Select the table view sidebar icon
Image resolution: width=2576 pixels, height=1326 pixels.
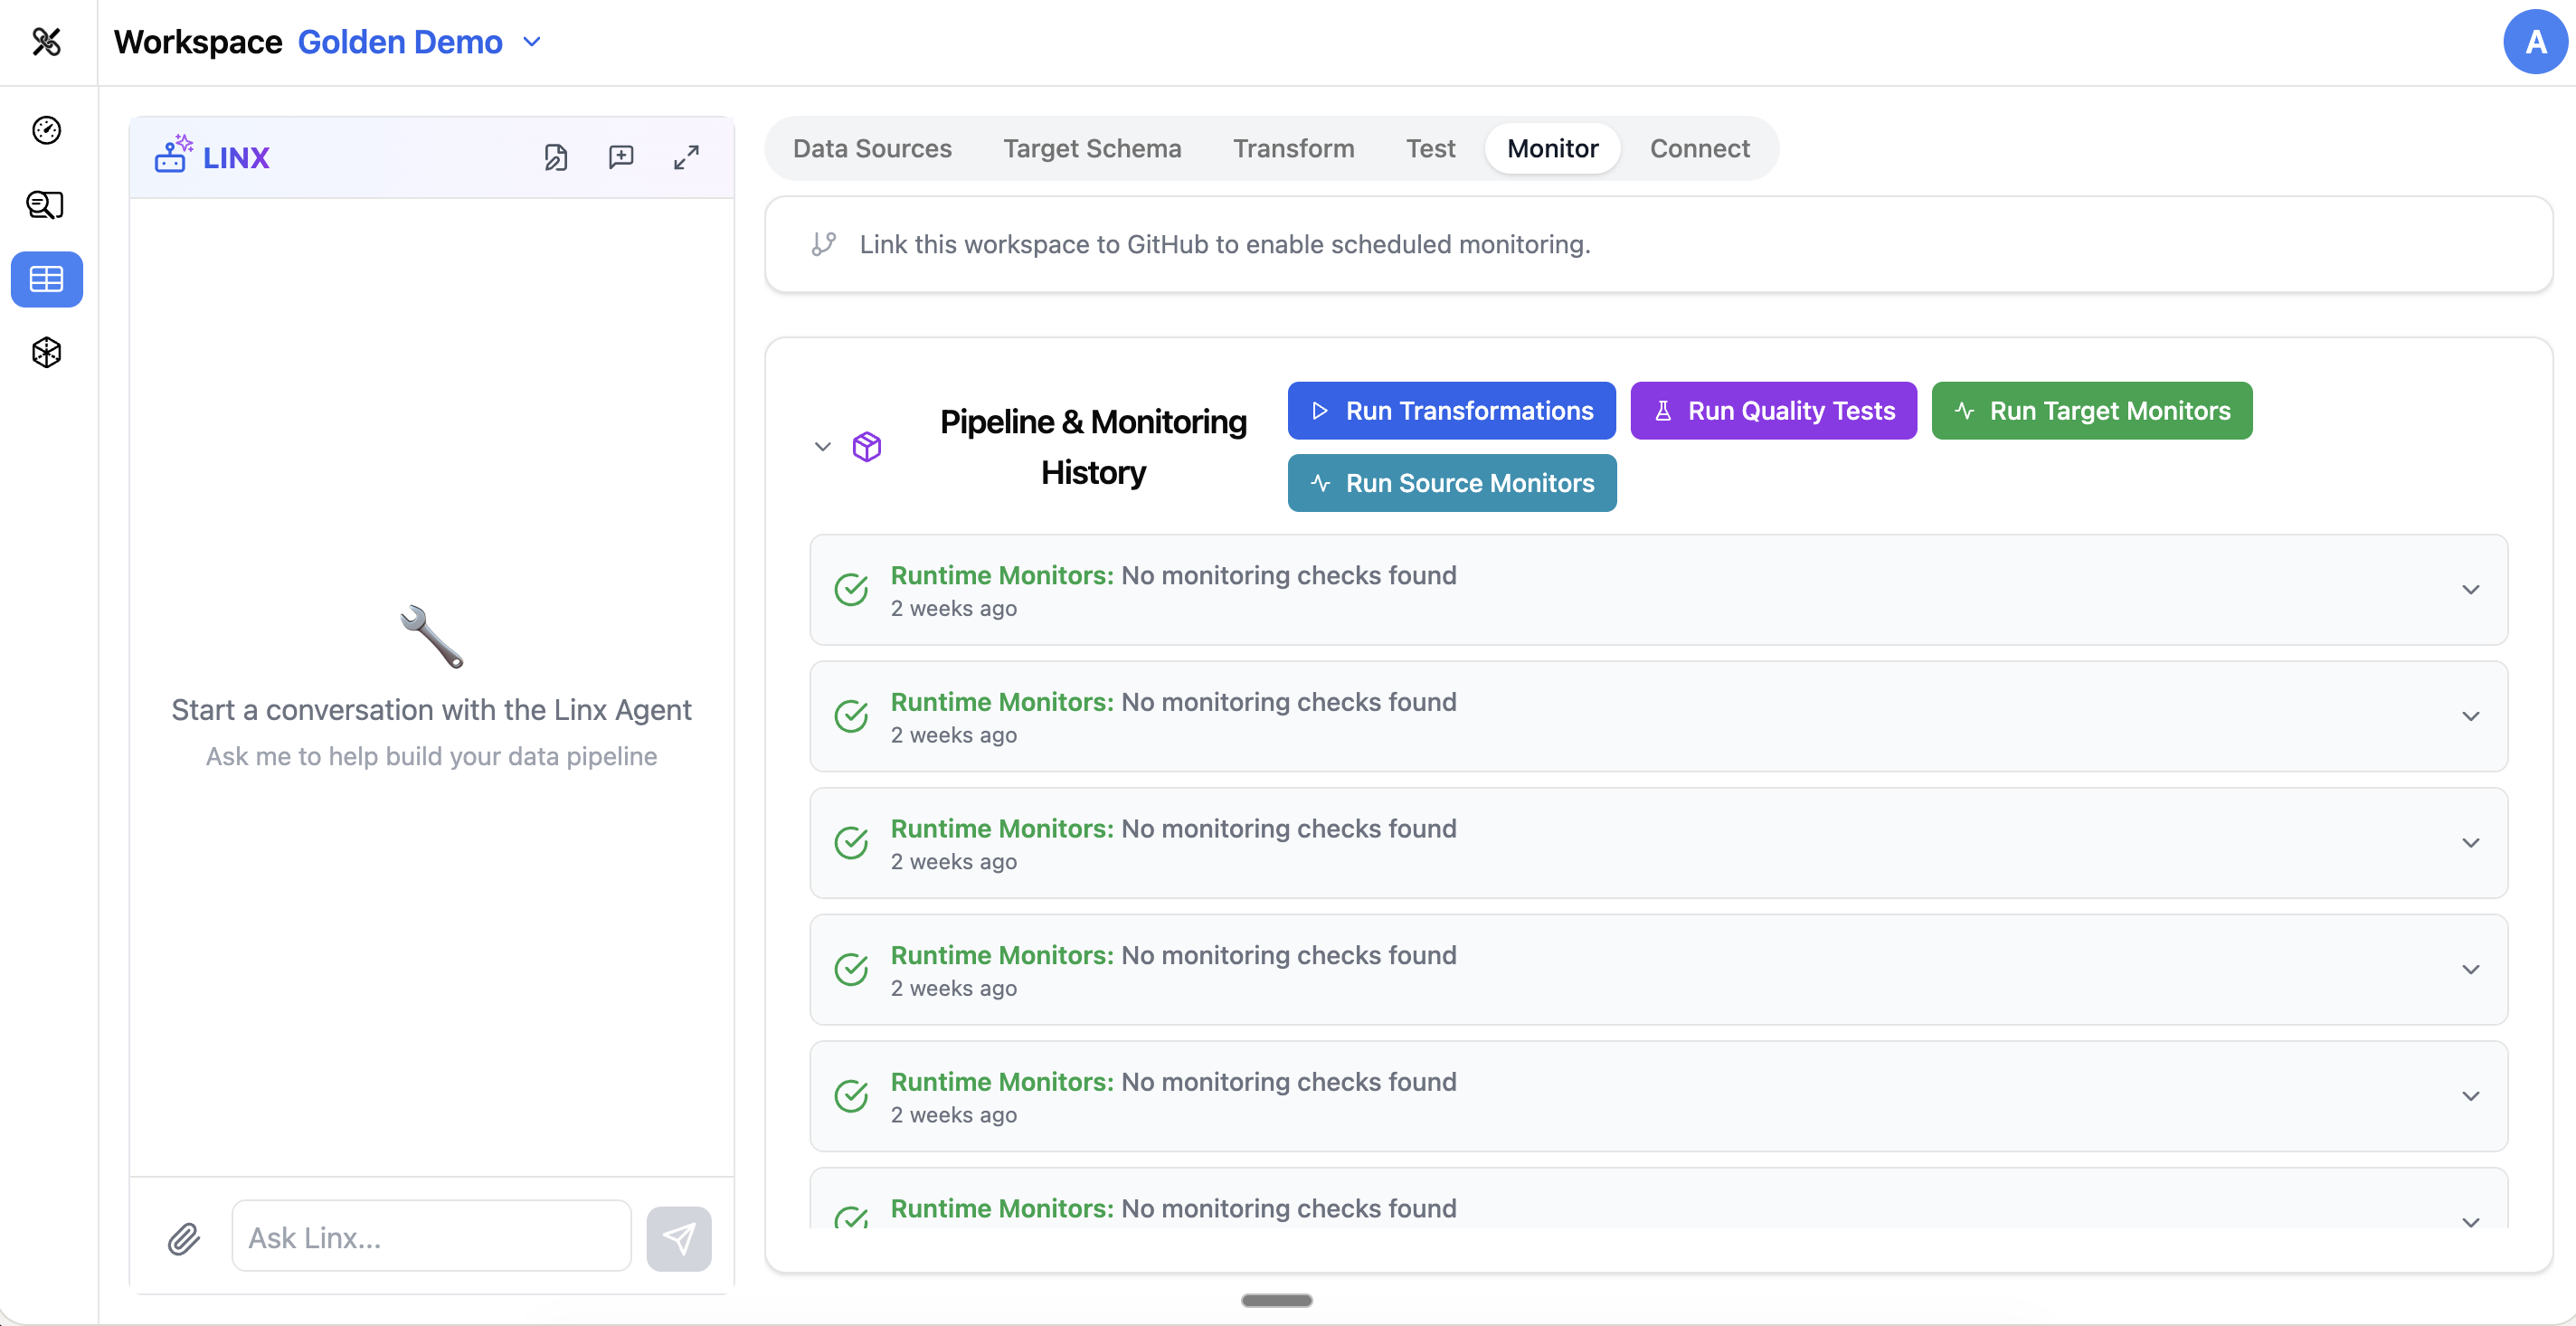click(46, 279)
